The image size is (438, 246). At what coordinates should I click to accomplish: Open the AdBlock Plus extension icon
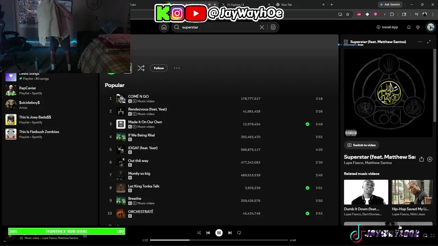tap(359, 14)
